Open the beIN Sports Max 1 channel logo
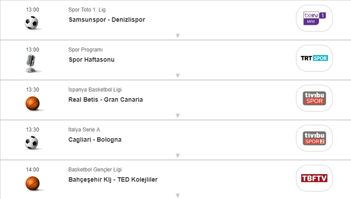The height and width of the screenshot is (199, 351). [x=314, y=18]
